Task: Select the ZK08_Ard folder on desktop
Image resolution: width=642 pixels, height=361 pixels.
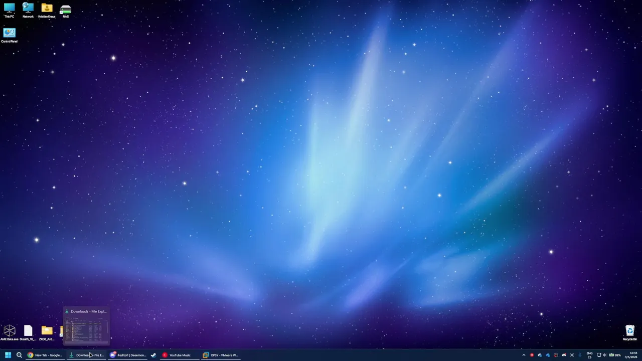Action: click(x=47, y=333)
